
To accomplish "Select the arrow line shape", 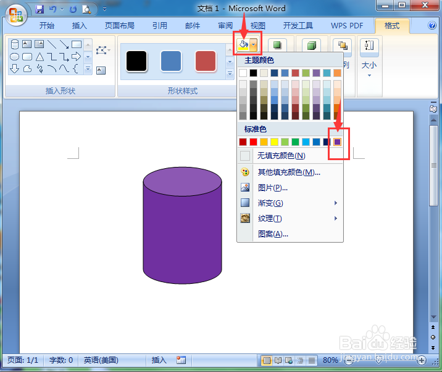I will 64,44.
